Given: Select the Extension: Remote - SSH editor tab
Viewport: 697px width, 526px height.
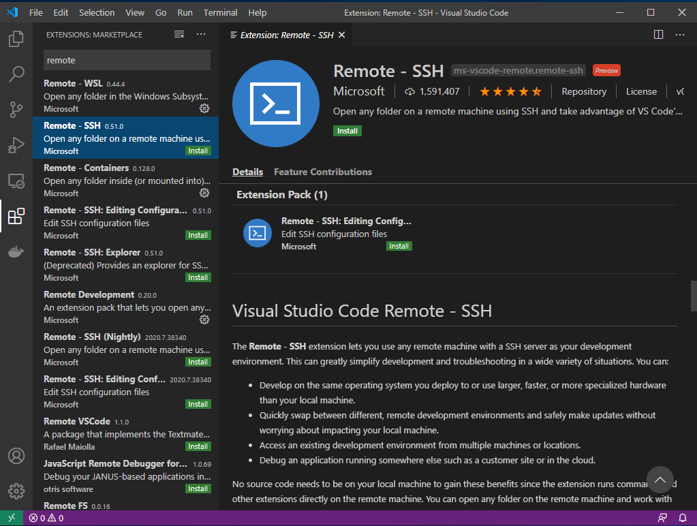Looking at the screenshot, I should point(286,35).
